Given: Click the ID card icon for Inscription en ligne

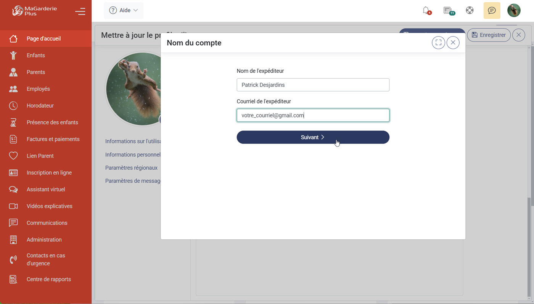Looking at the screenshot, I should pos(13,172).
